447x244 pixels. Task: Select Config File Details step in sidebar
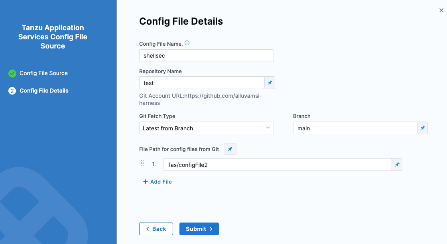[44, 91]
